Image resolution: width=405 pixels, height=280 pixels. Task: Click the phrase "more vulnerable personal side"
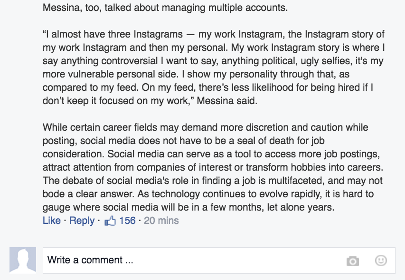click(104, 75)
